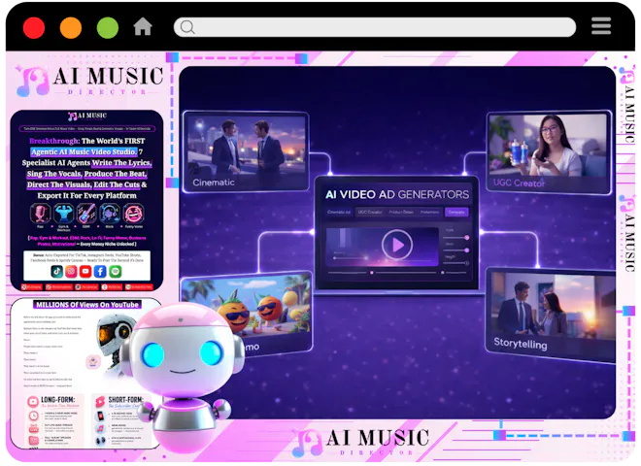Viewport: 641px width, 466px height.
Task: Click 'Export It For Every Platform' text
Action: pos(87,196)
